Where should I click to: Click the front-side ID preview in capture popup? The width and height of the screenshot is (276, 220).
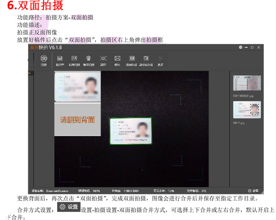(x=78, y=87)
